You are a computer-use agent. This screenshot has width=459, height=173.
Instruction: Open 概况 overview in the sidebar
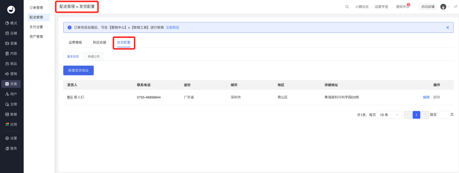(x=11, y=23)
